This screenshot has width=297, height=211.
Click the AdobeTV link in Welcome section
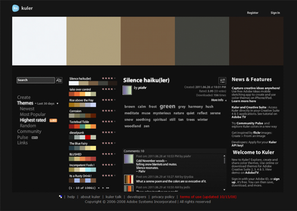(x=252, y=173)
